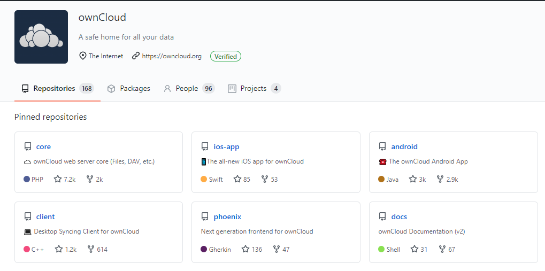Click the Projects board icon

232,89
